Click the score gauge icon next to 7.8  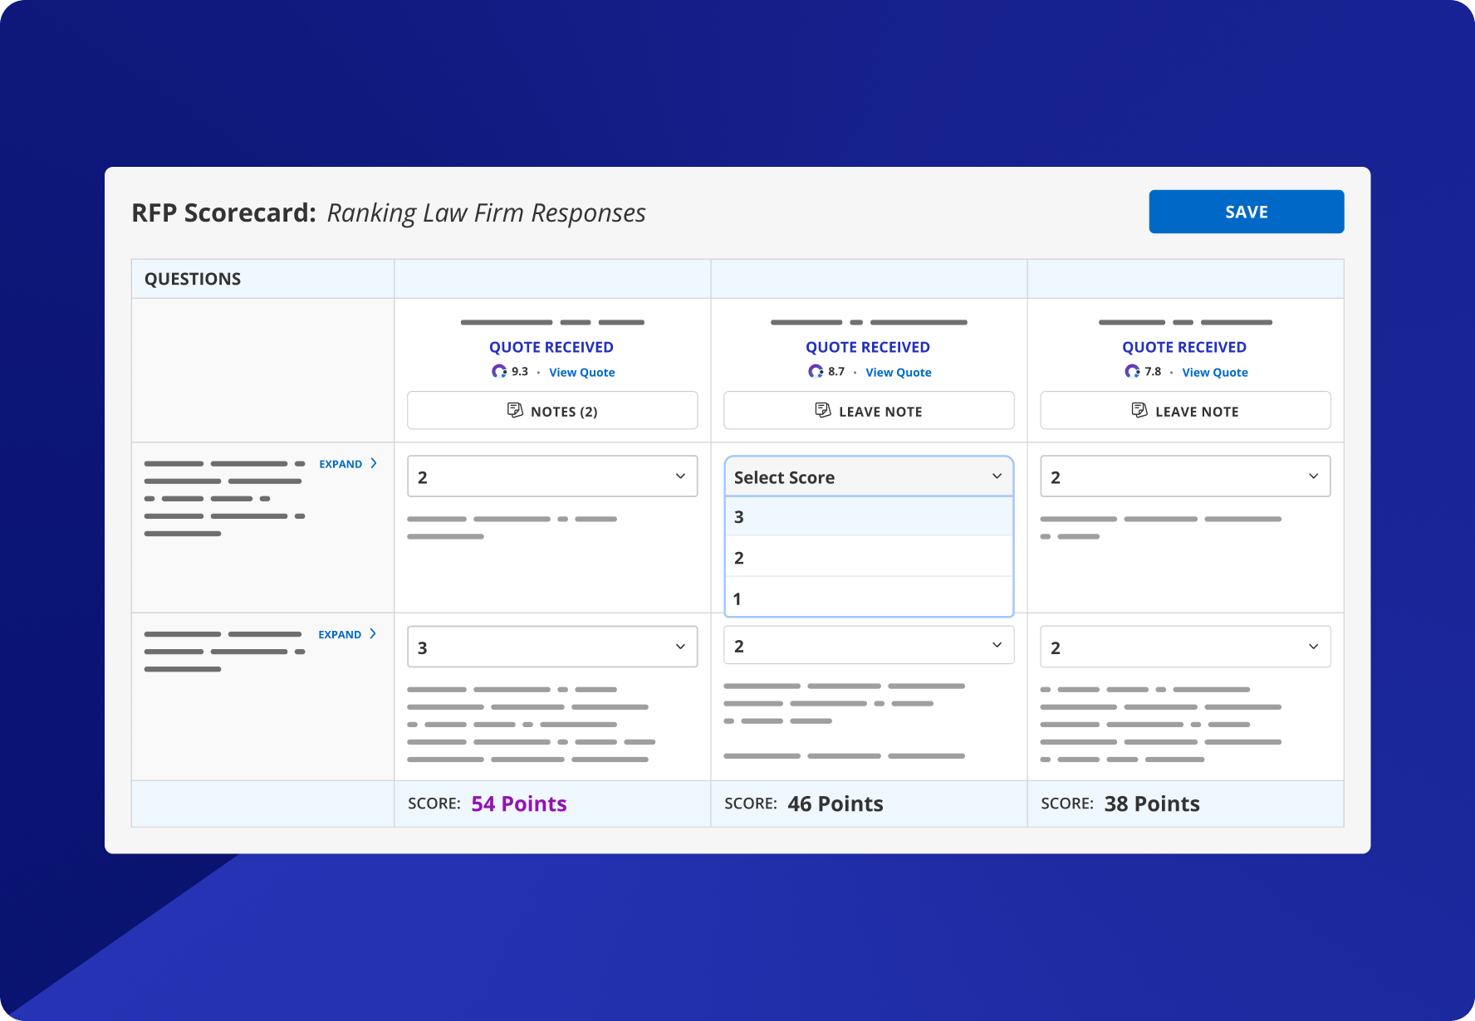1131,371
